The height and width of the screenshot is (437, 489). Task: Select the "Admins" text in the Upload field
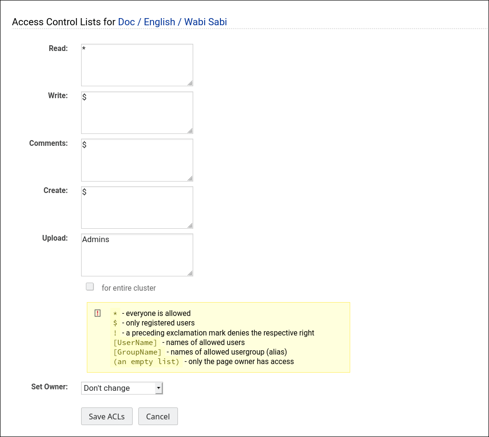(94, 239)
